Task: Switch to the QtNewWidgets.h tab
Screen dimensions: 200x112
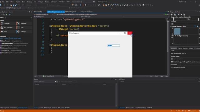Action: pos(71,12)
